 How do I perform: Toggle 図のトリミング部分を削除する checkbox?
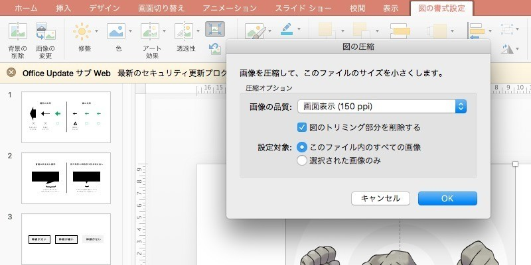click(302, 127)
